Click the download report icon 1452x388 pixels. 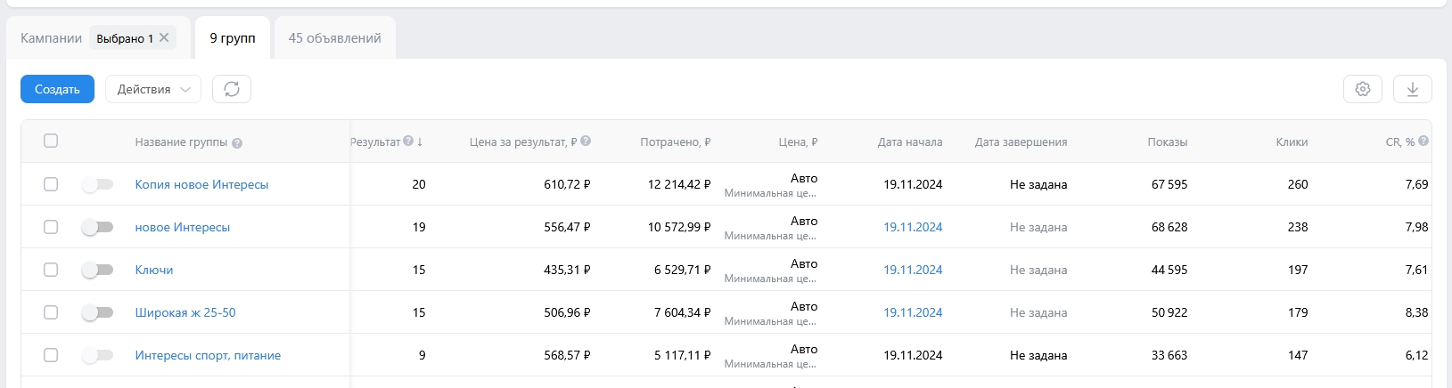click(x=1412, y=89)
